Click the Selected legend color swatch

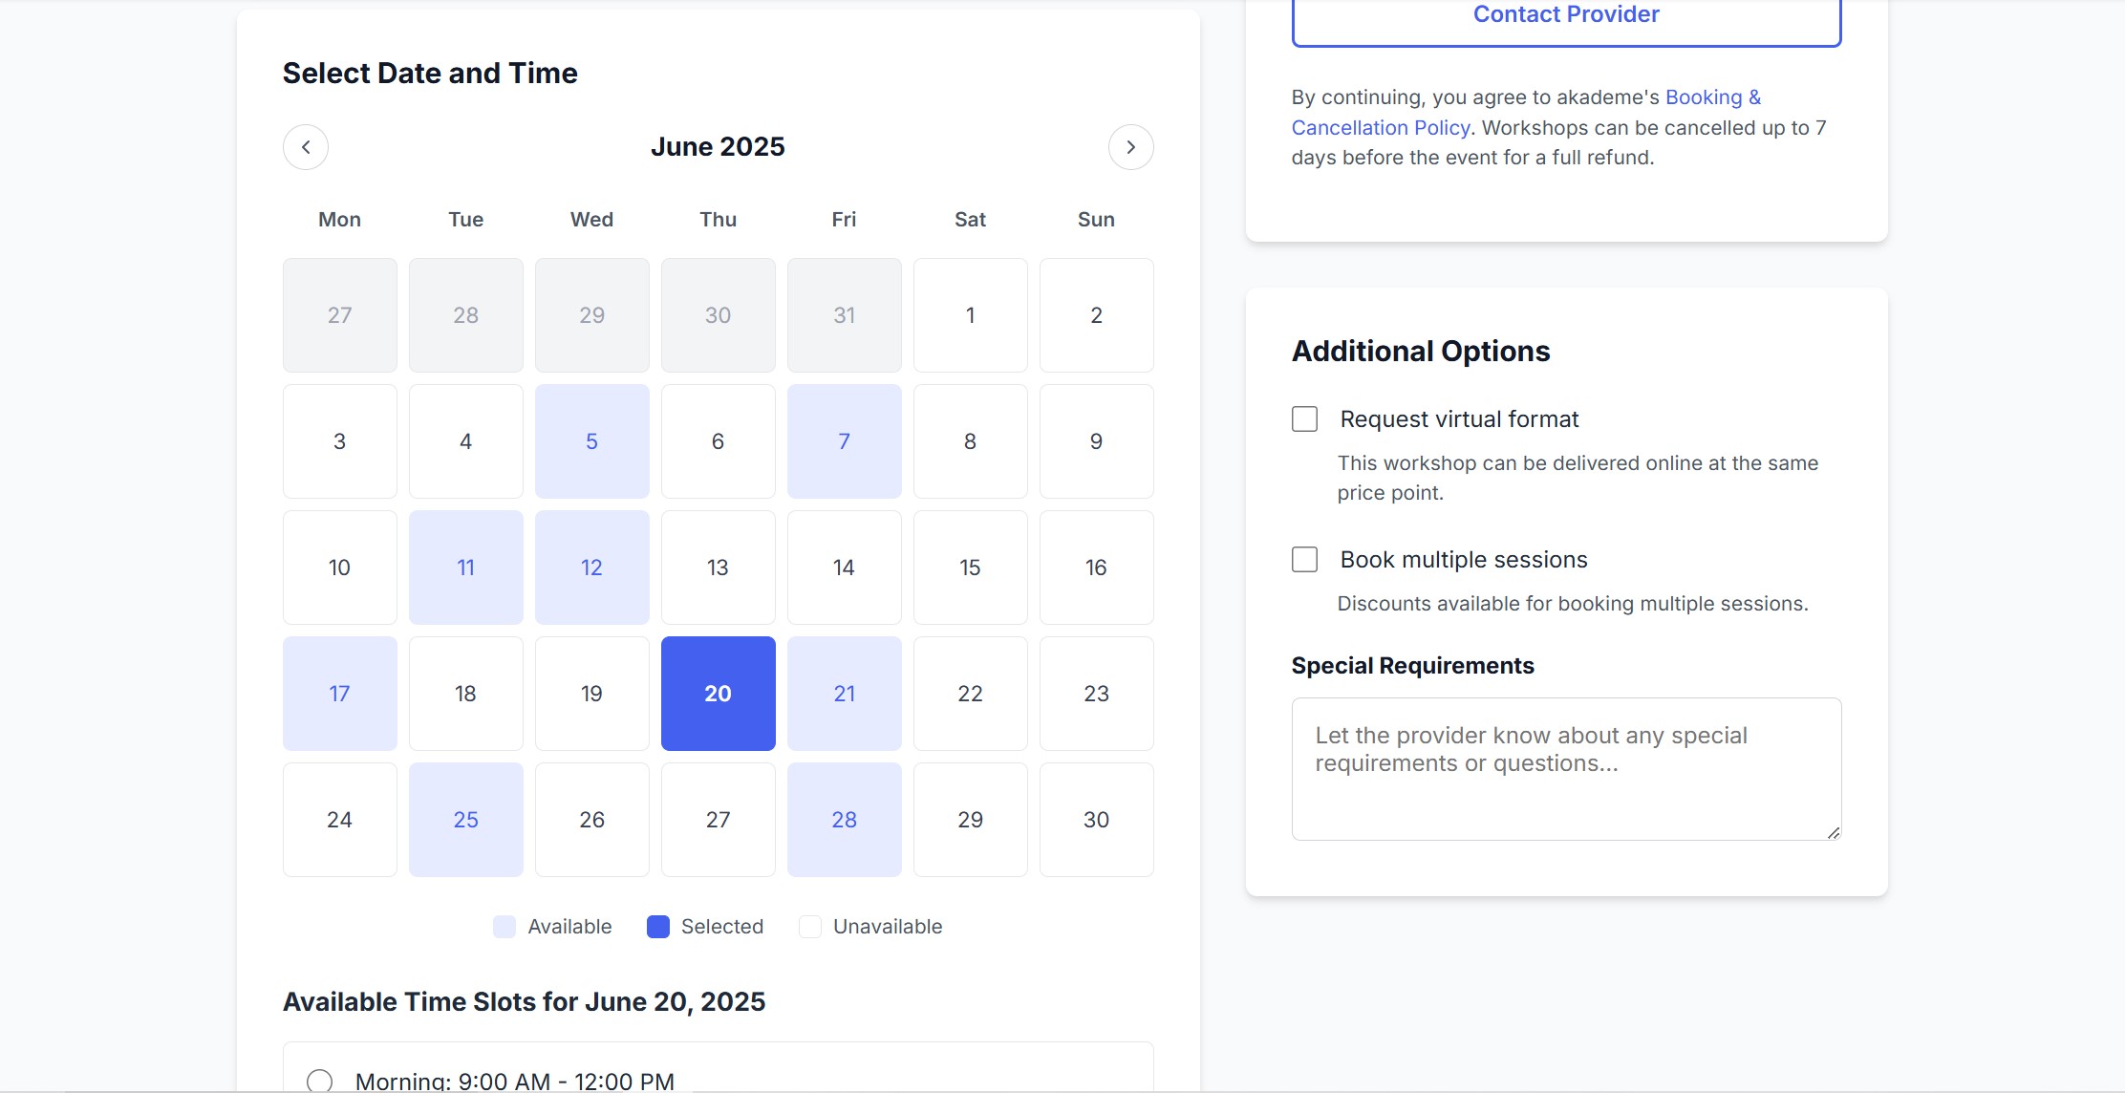(657, 926)
